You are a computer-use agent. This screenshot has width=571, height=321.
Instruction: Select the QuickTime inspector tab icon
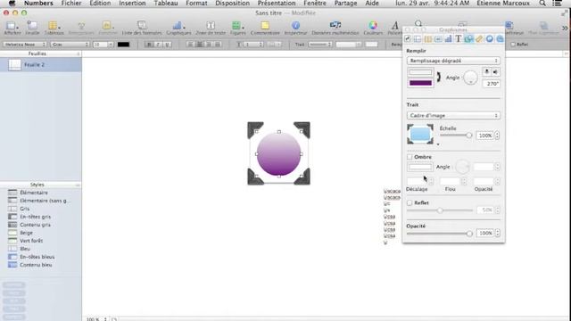click(500, 38)
